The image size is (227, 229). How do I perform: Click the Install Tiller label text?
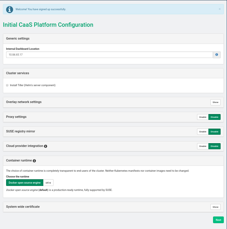[x=33, y=85]
